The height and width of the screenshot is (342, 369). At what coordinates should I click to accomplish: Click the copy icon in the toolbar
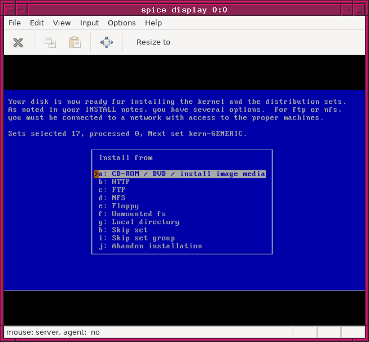click(50, 42)
